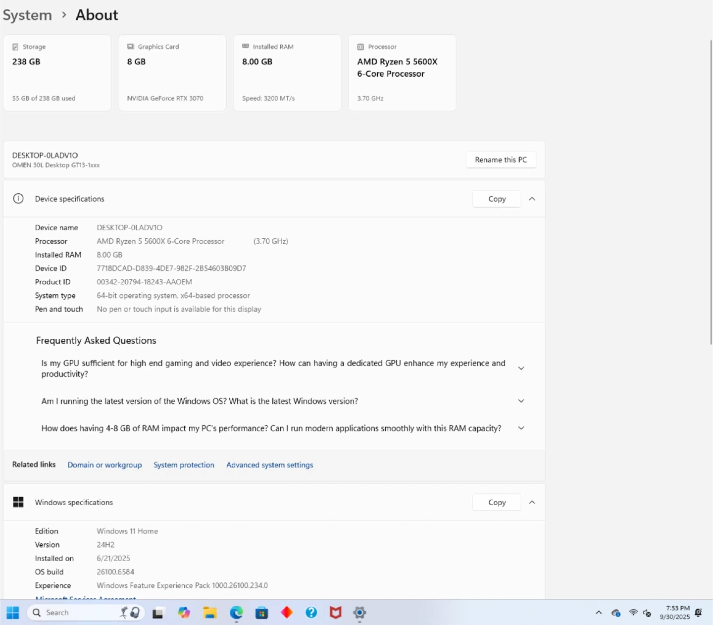Click the taskbar Search box

[x=74, y=613]
